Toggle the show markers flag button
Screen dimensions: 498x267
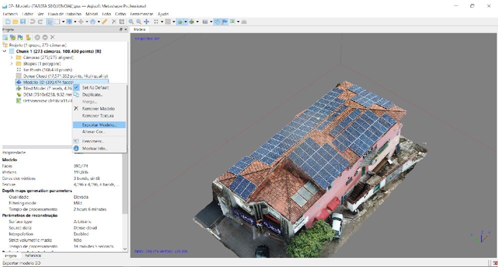point(225,22)
